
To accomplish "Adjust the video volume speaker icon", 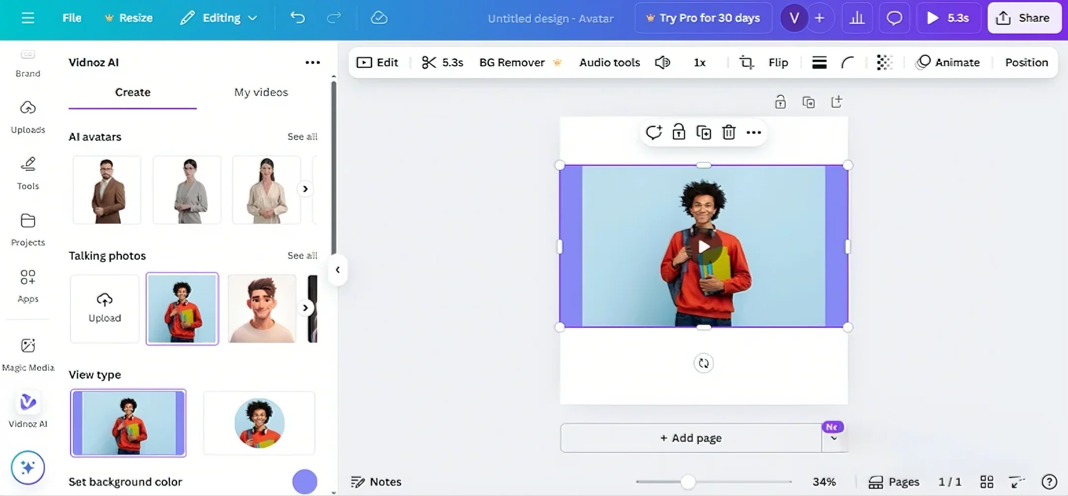I will [663, 62].
